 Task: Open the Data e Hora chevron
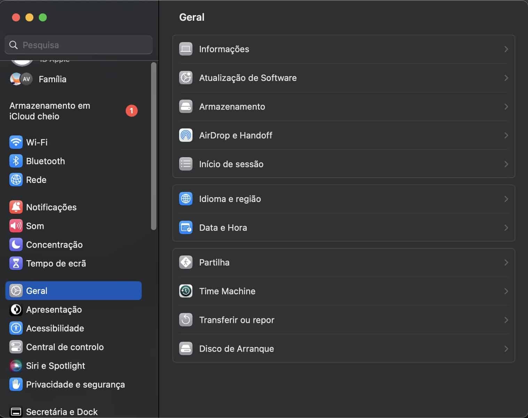click(506, 227)
